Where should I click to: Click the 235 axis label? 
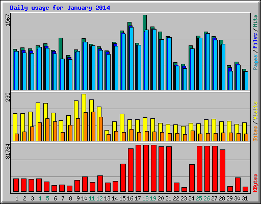8,97
